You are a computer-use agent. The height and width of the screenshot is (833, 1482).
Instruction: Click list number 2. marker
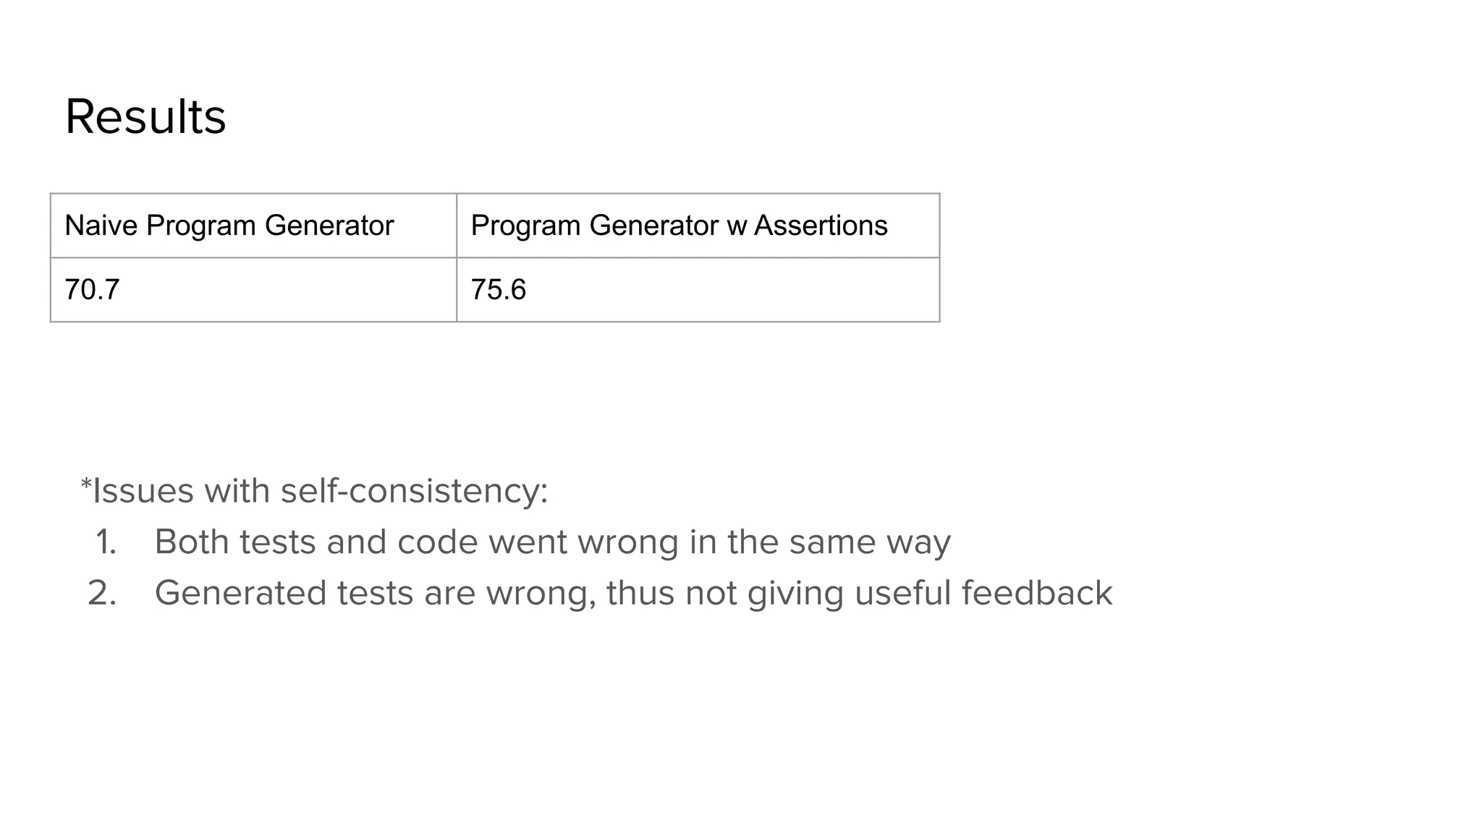(102, 593)
